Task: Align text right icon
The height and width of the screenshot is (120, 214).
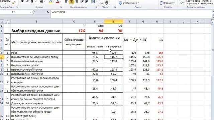Action: [77, 1]
